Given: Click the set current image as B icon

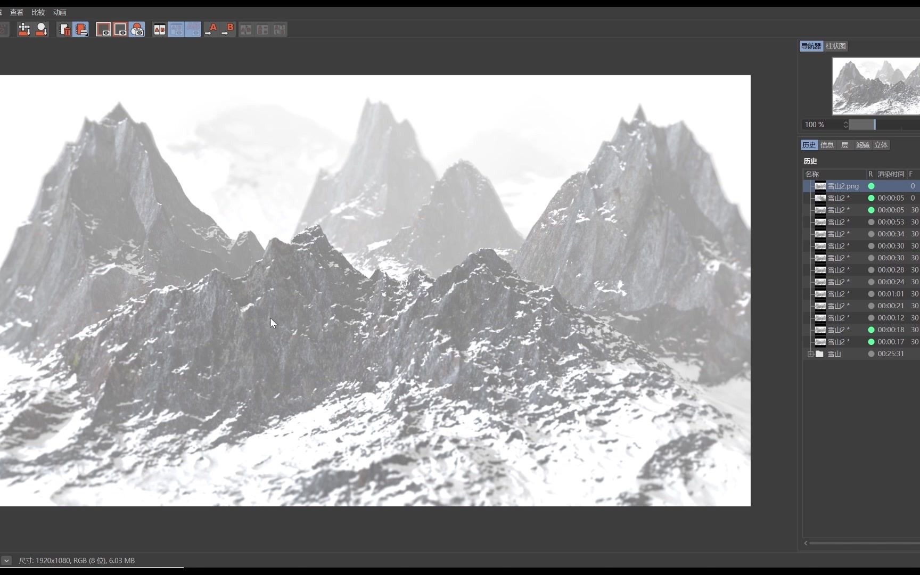Looking at the screenshot, I should pos(228,30).
